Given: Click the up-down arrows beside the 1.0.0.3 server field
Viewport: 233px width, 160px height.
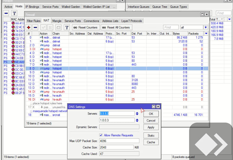Looking at the screenshot, I should pyautogui.click(x=137, y=120).
